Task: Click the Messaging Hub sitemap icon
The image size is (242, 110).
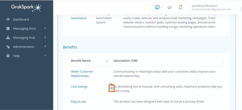Action: click(x=8, y=38)
